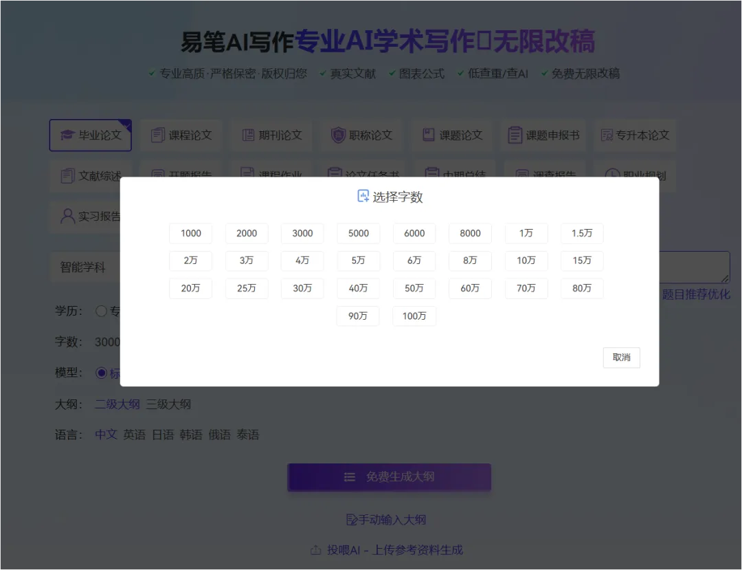The width and height of the screenshot is (742, 570).
Task: Click the icon beside 专升本论文
Action: [607, 135]
